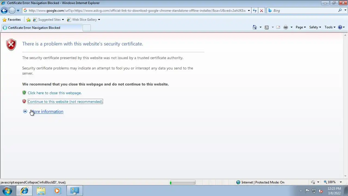Viewport: 348px width, 196px height.
Task: Open the Page menu
Action: click(301, 27)
